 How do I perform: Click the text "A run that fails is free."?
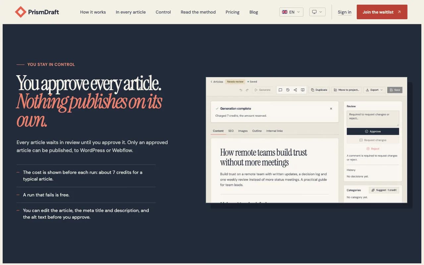46,195
